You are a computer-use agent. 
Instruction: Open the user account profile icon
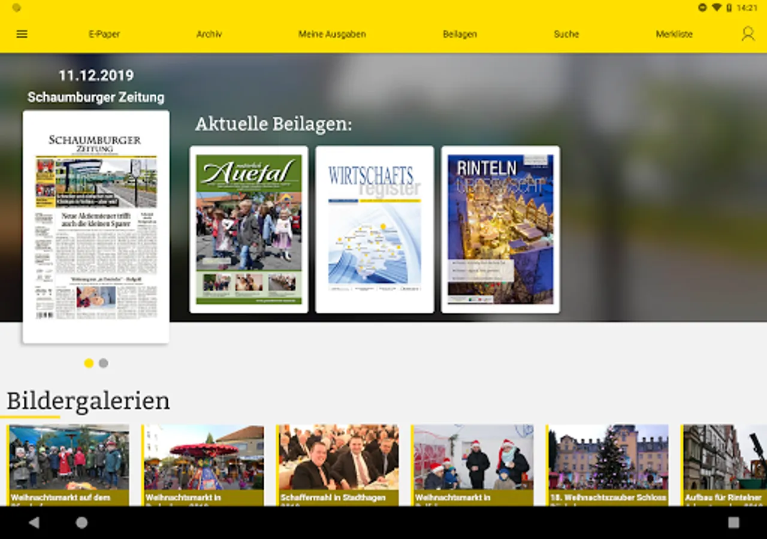(x=748, y=34)
